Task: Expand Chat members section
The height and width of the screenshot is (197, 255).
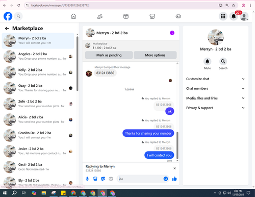Action: click(x=215, y=88)
